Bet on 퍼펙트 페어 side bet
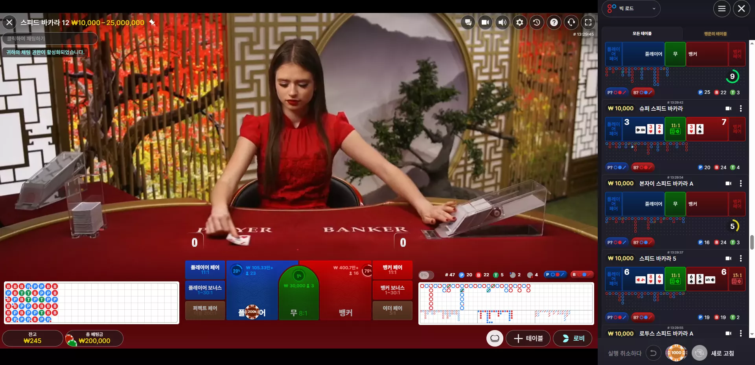Screen dimensions: 755x365 (x=205, y=310)
